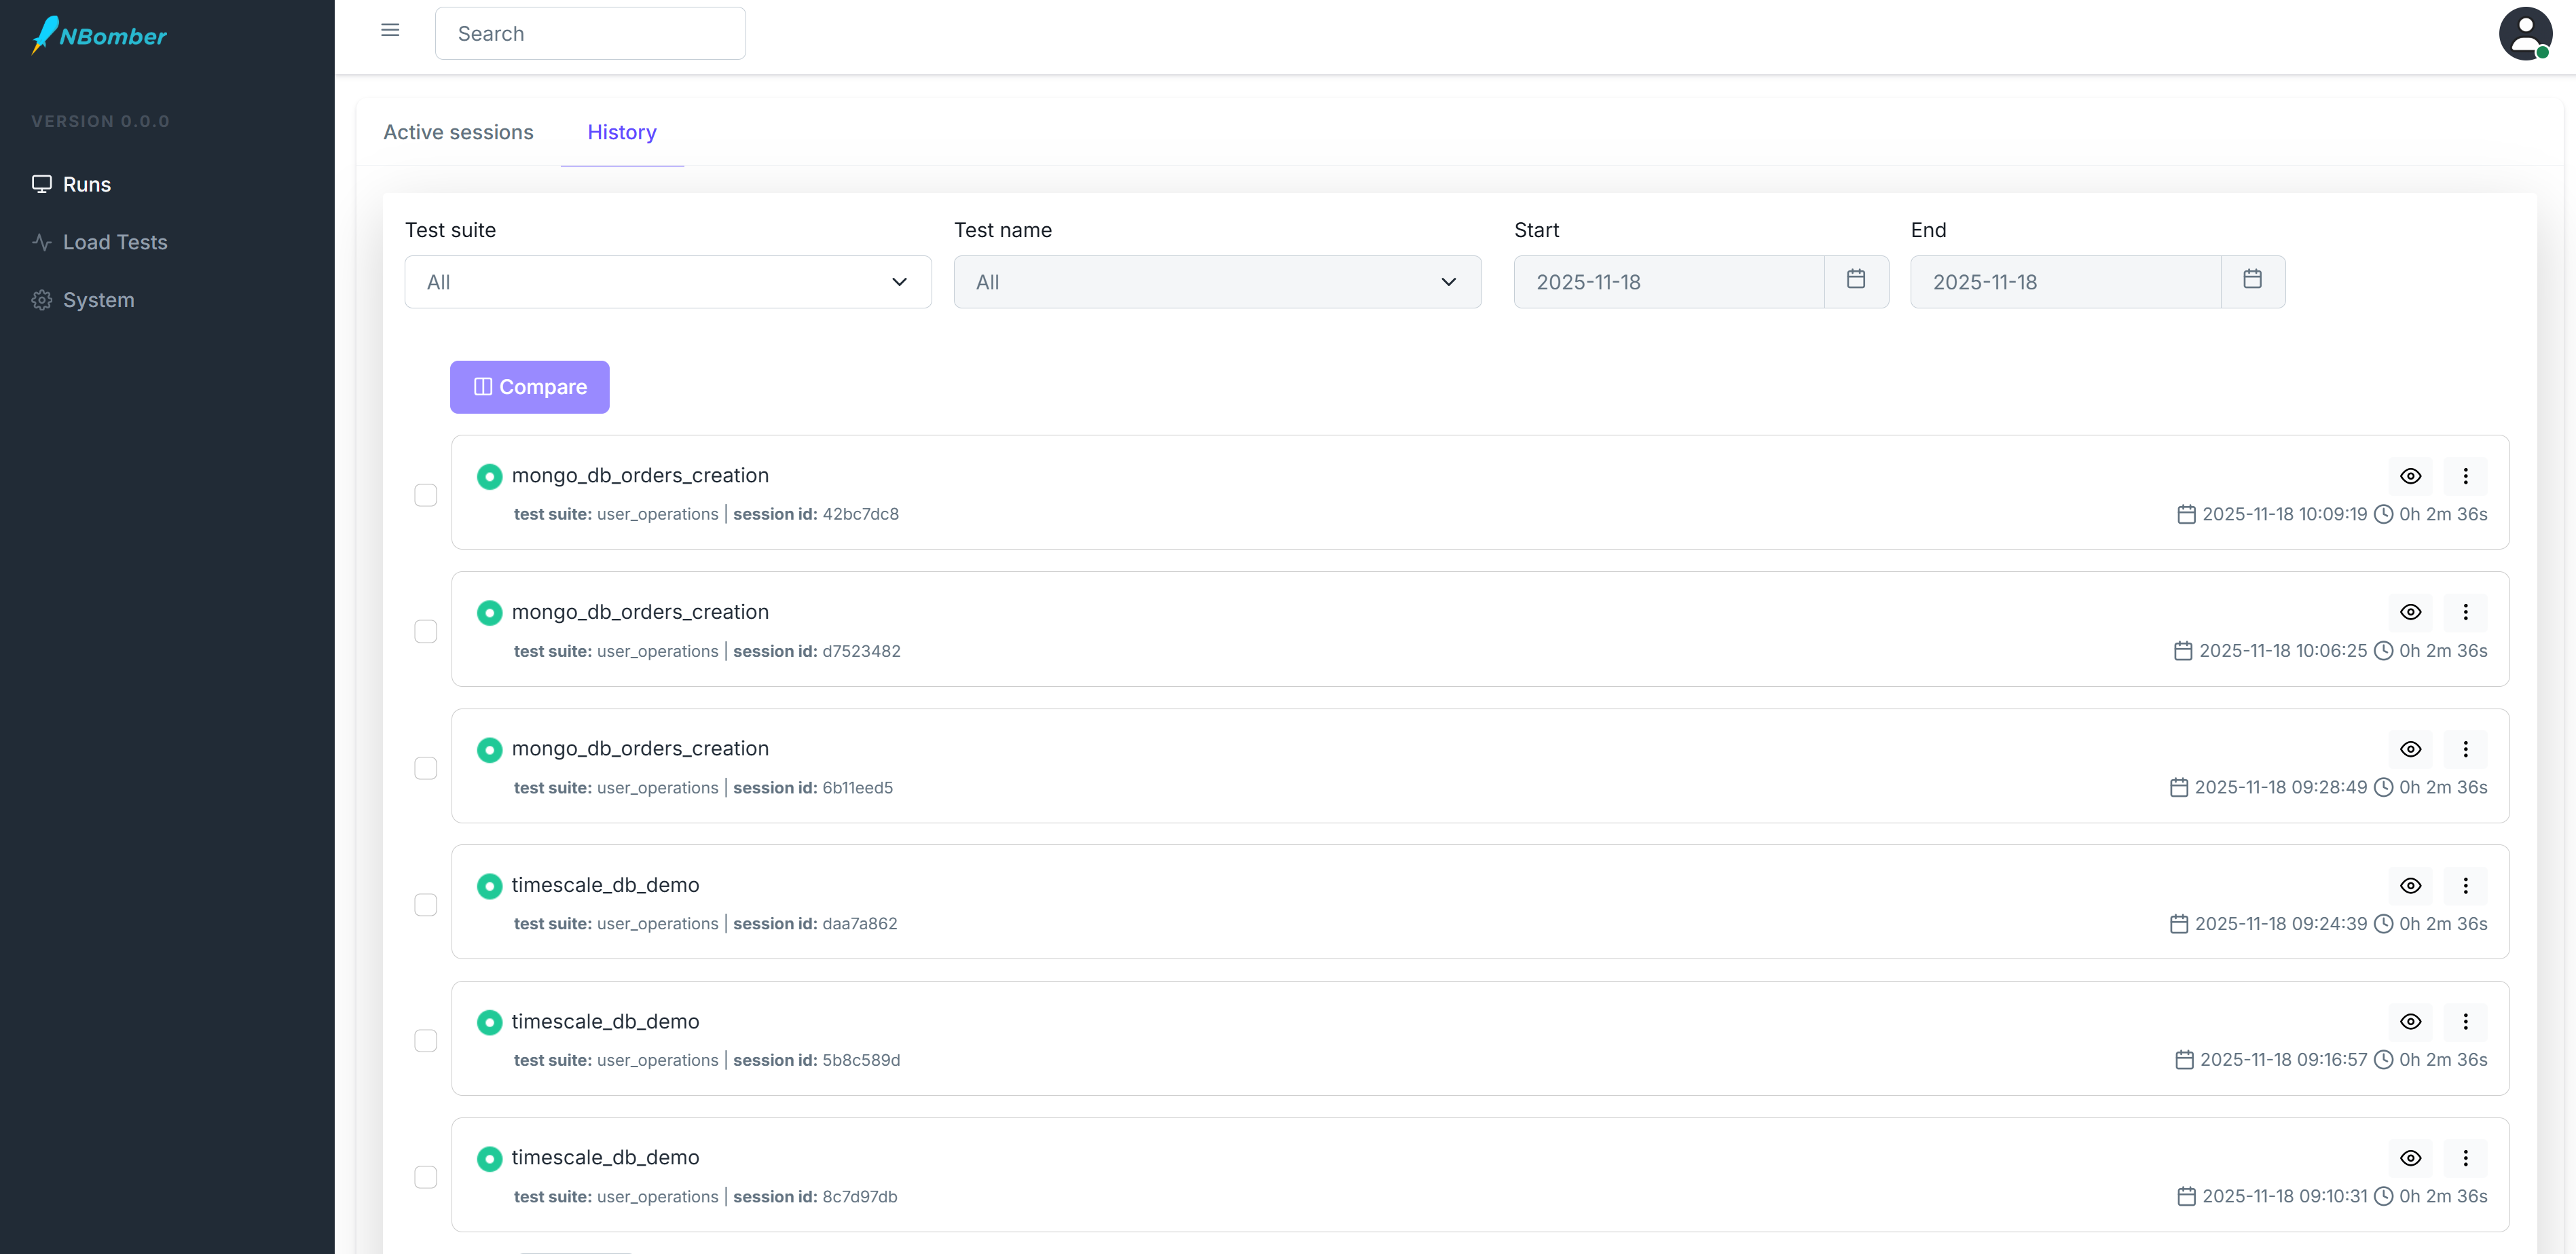2576x1254 pixels.
Task: Go to System in sidebar
Action: [98, 300]
